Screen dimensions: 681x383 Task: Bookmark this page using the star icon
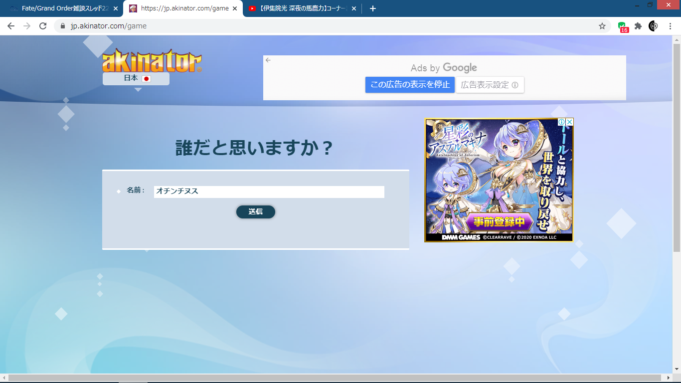602,26
